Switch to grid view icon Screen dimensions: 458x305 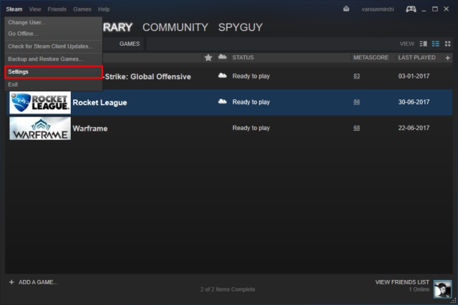point(447,44)
